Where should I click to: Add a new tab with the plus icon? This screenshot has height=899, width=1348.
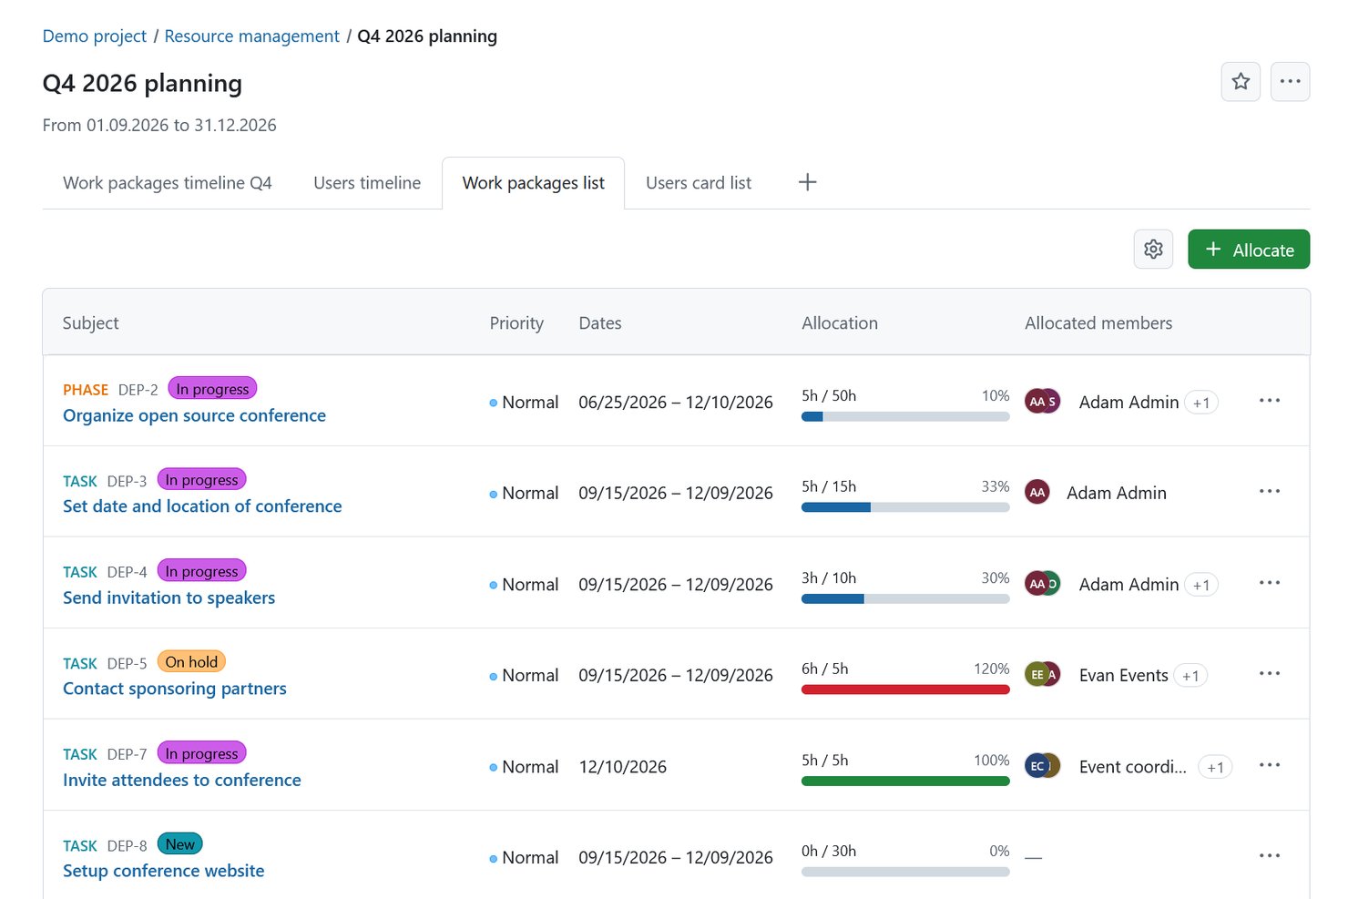[x=807, y=182]
